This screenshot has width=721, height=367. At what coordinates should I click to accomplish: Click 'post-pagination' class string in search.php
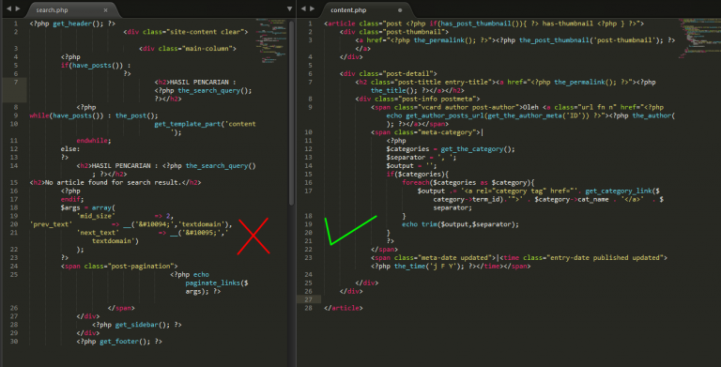click(x=142, y=266)
